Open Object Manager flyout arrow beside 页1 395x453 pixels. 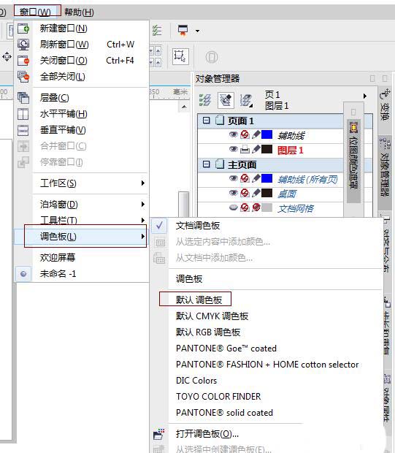[x=365, y=96]
